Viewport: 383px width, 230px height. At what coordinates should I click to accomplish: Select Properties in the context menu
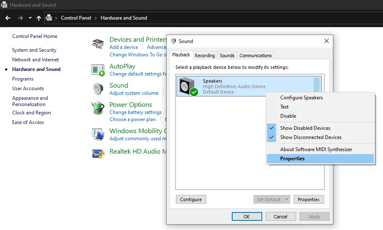(x=320, y=159)
